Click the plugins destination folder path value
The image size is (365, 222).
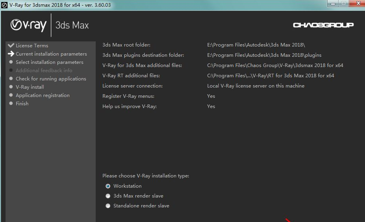(x=264, y=55)
